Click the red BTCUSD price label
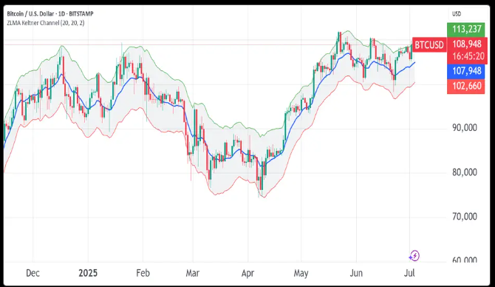This screenshot has height=287, width=495. pyautogui.click(x=429, y=45)
